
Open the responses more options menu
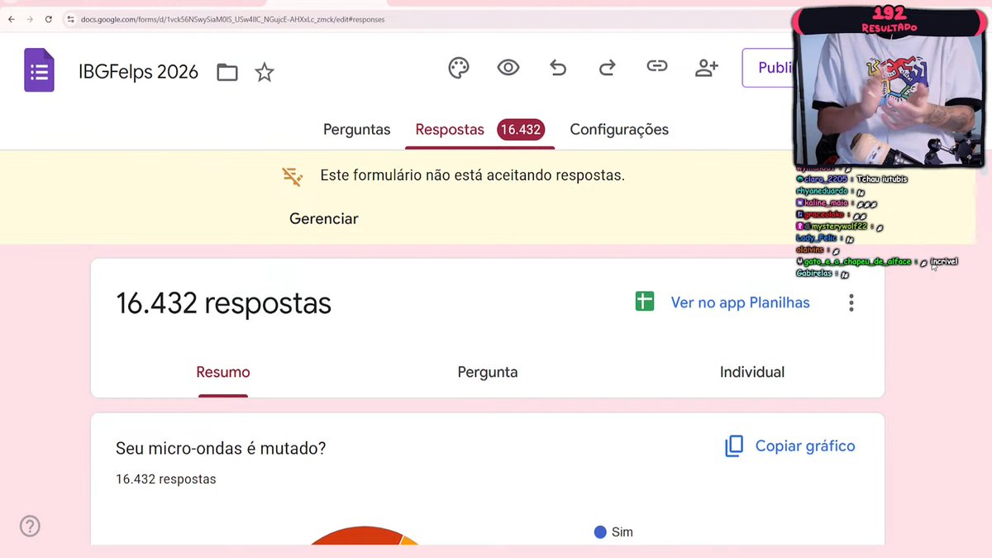coord(851,303)
